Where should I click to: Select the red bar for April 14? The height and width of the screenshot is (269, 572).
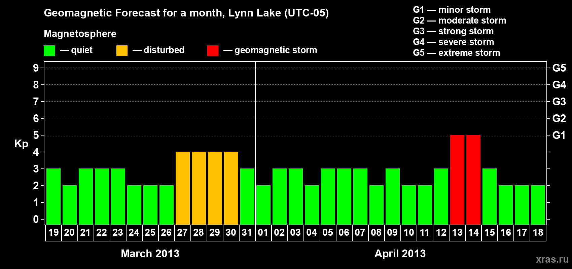[x=473, y=180]
